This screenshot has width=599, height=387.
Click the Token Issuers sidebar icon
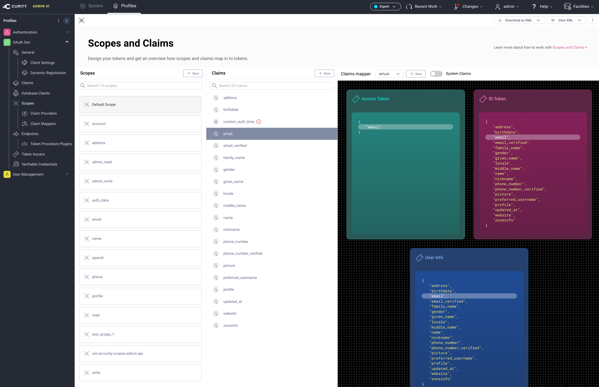click(x=16, y=154)
